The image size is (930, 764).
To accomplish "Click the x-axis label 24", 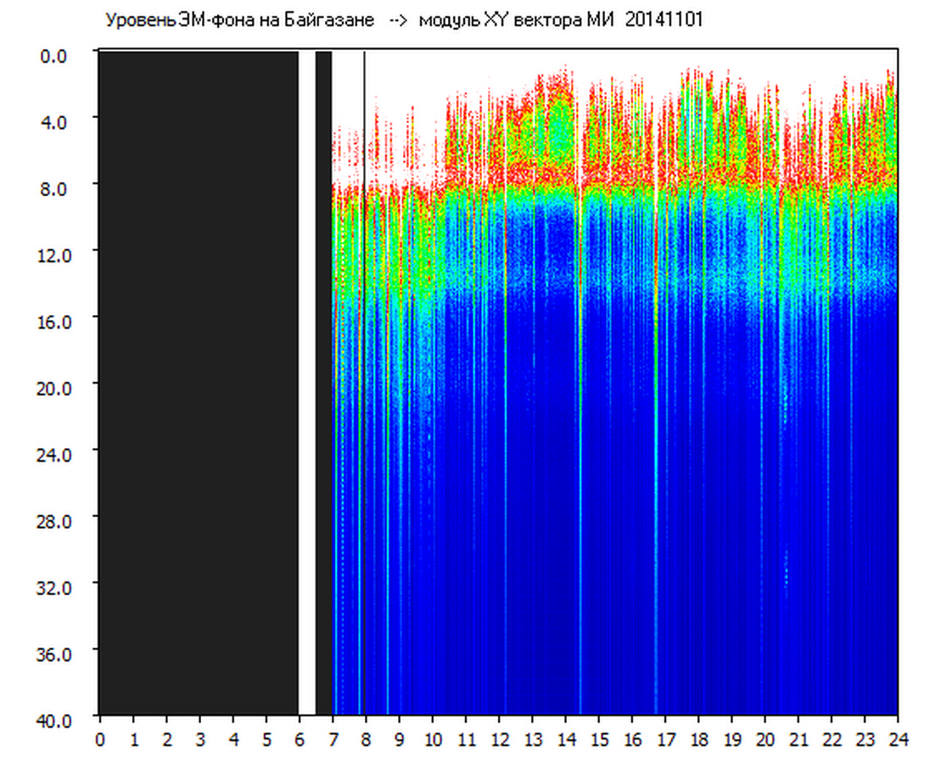I will point(898,739).
